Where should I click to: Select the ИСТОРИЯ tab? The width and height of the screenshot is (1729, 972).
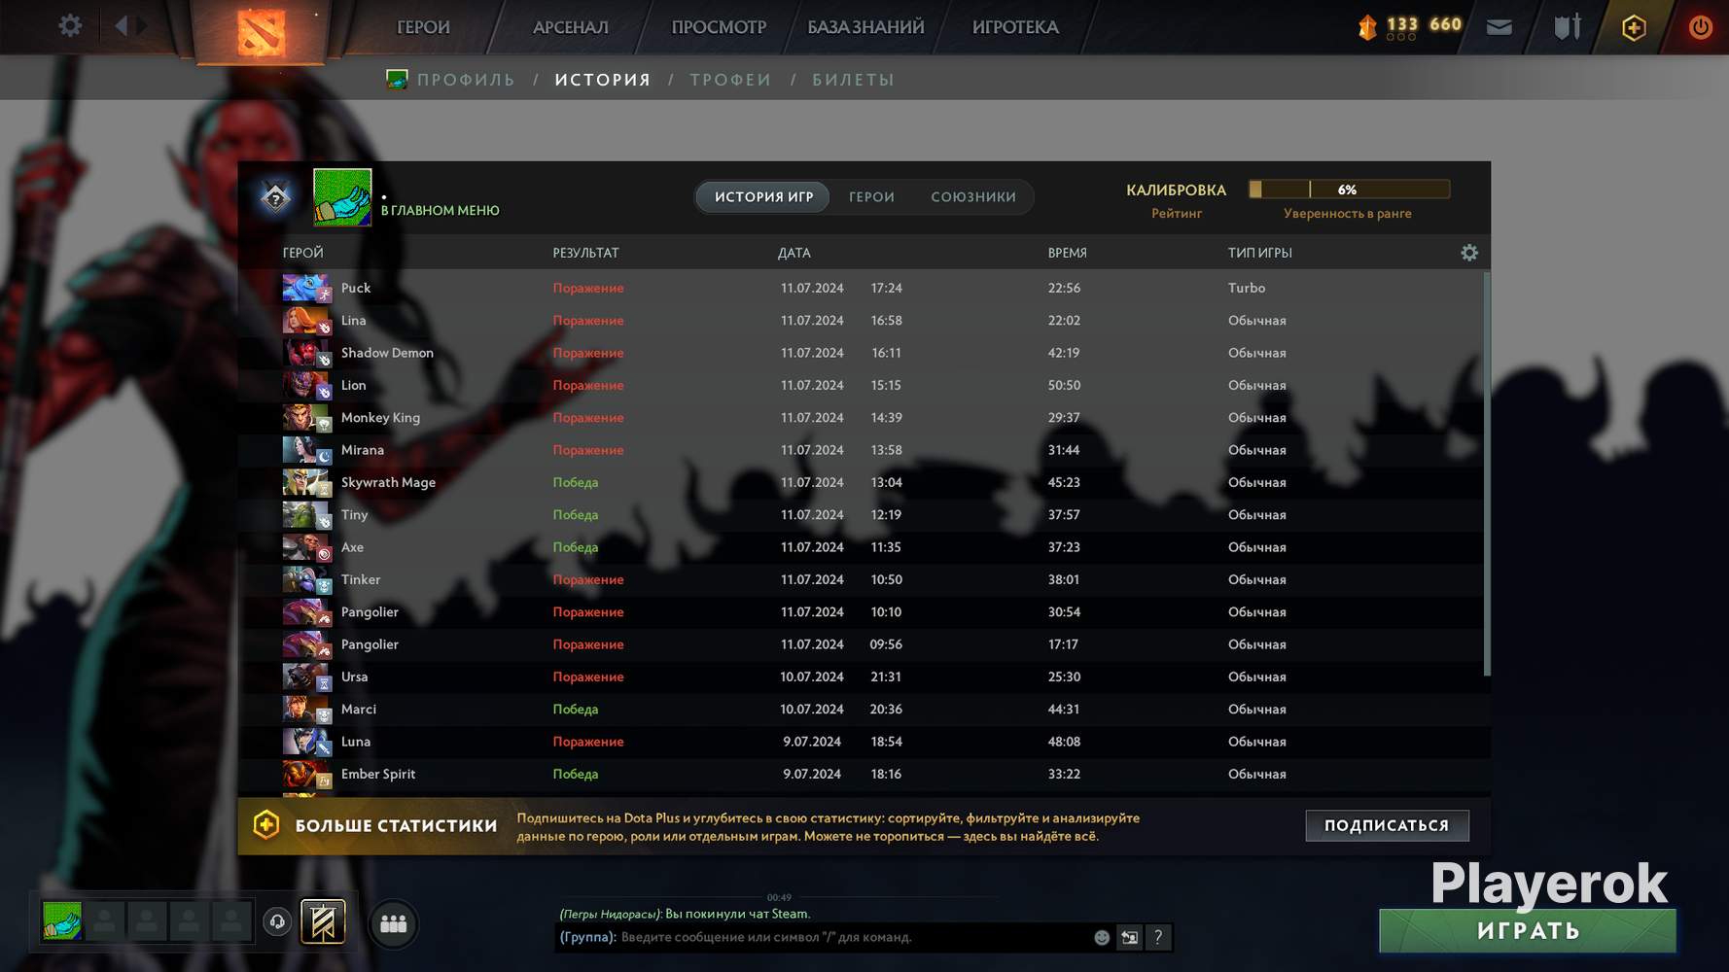coord(603,80)
